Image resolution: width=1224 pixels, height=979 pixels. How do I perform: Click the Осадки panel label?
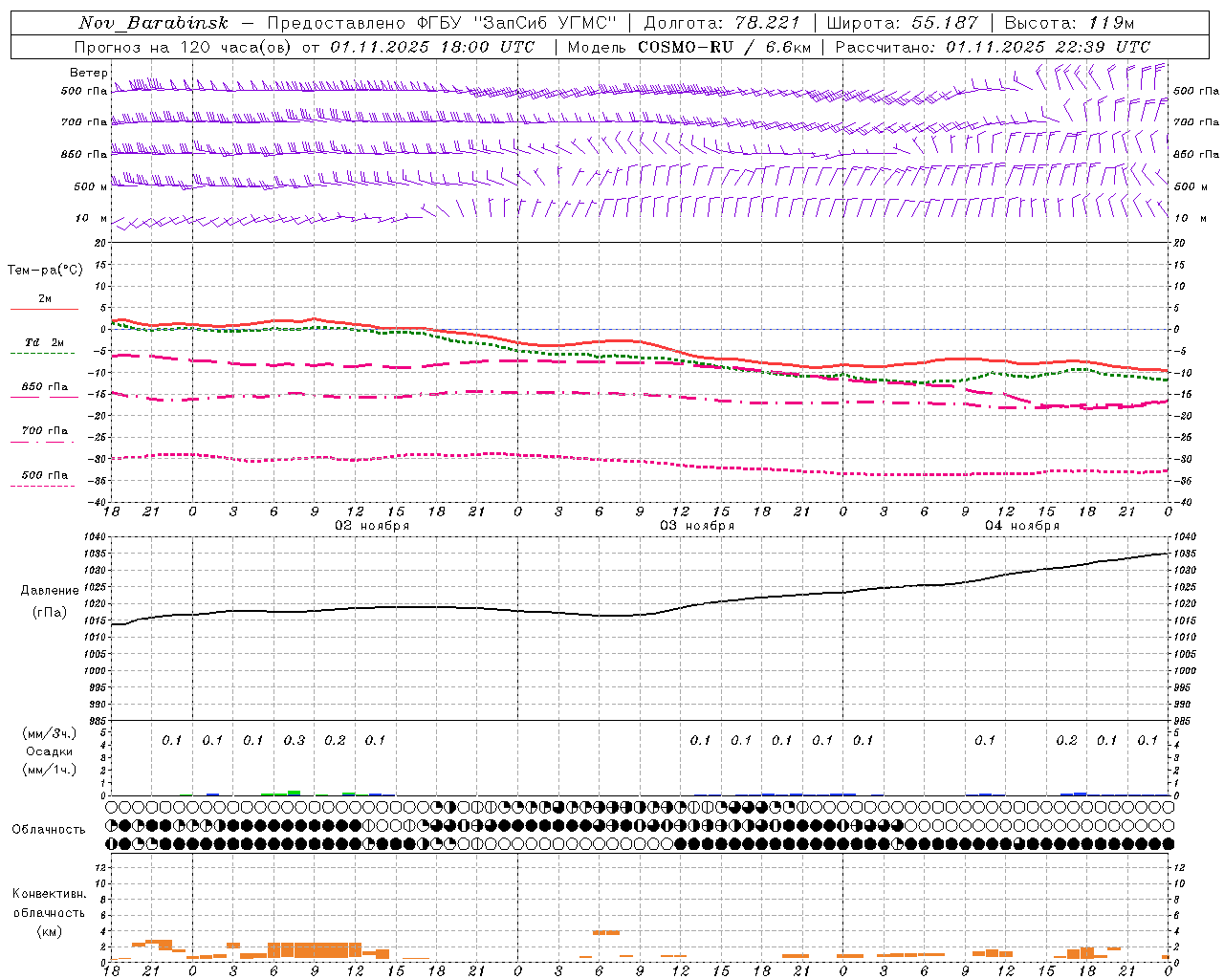click(50, 751)
